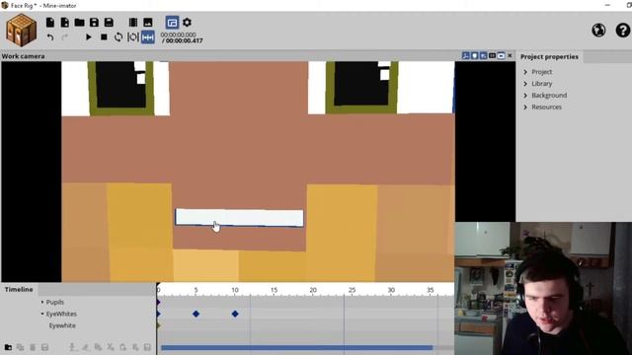
Task: Open settings with the gear icon
Action: tap(187, 22)
